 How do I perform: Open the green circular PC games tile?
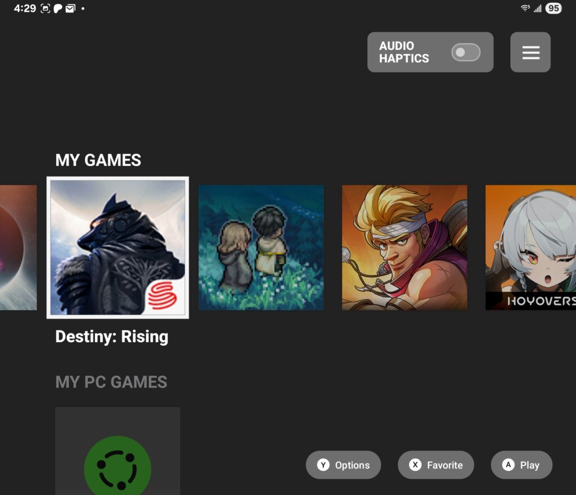pyautogui.click(x=118, y=451)
